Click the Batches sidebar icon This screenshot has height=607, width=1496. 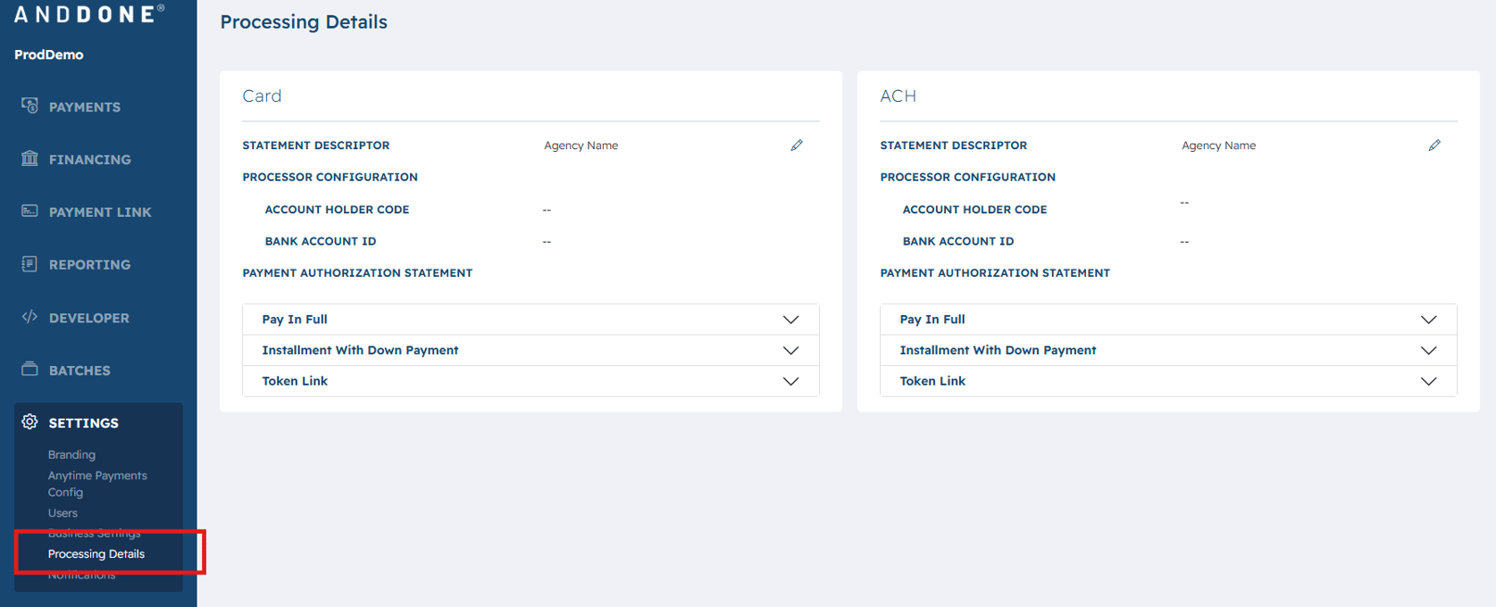click(29, 369)
